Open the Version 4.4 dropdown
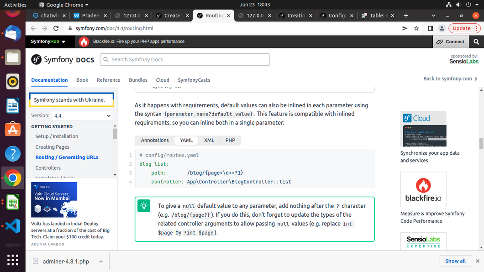The height and width of the screenshot is (272, 484). pyautogui.click(x=82, y=116)
